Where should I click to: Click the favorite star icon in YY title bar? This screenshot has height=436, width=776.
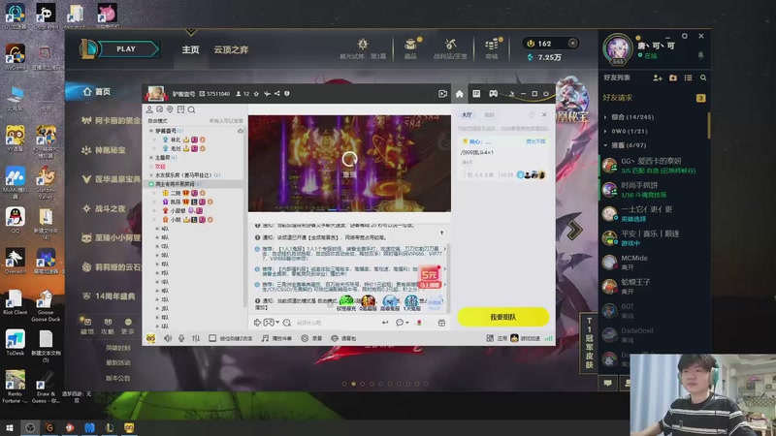256,93
